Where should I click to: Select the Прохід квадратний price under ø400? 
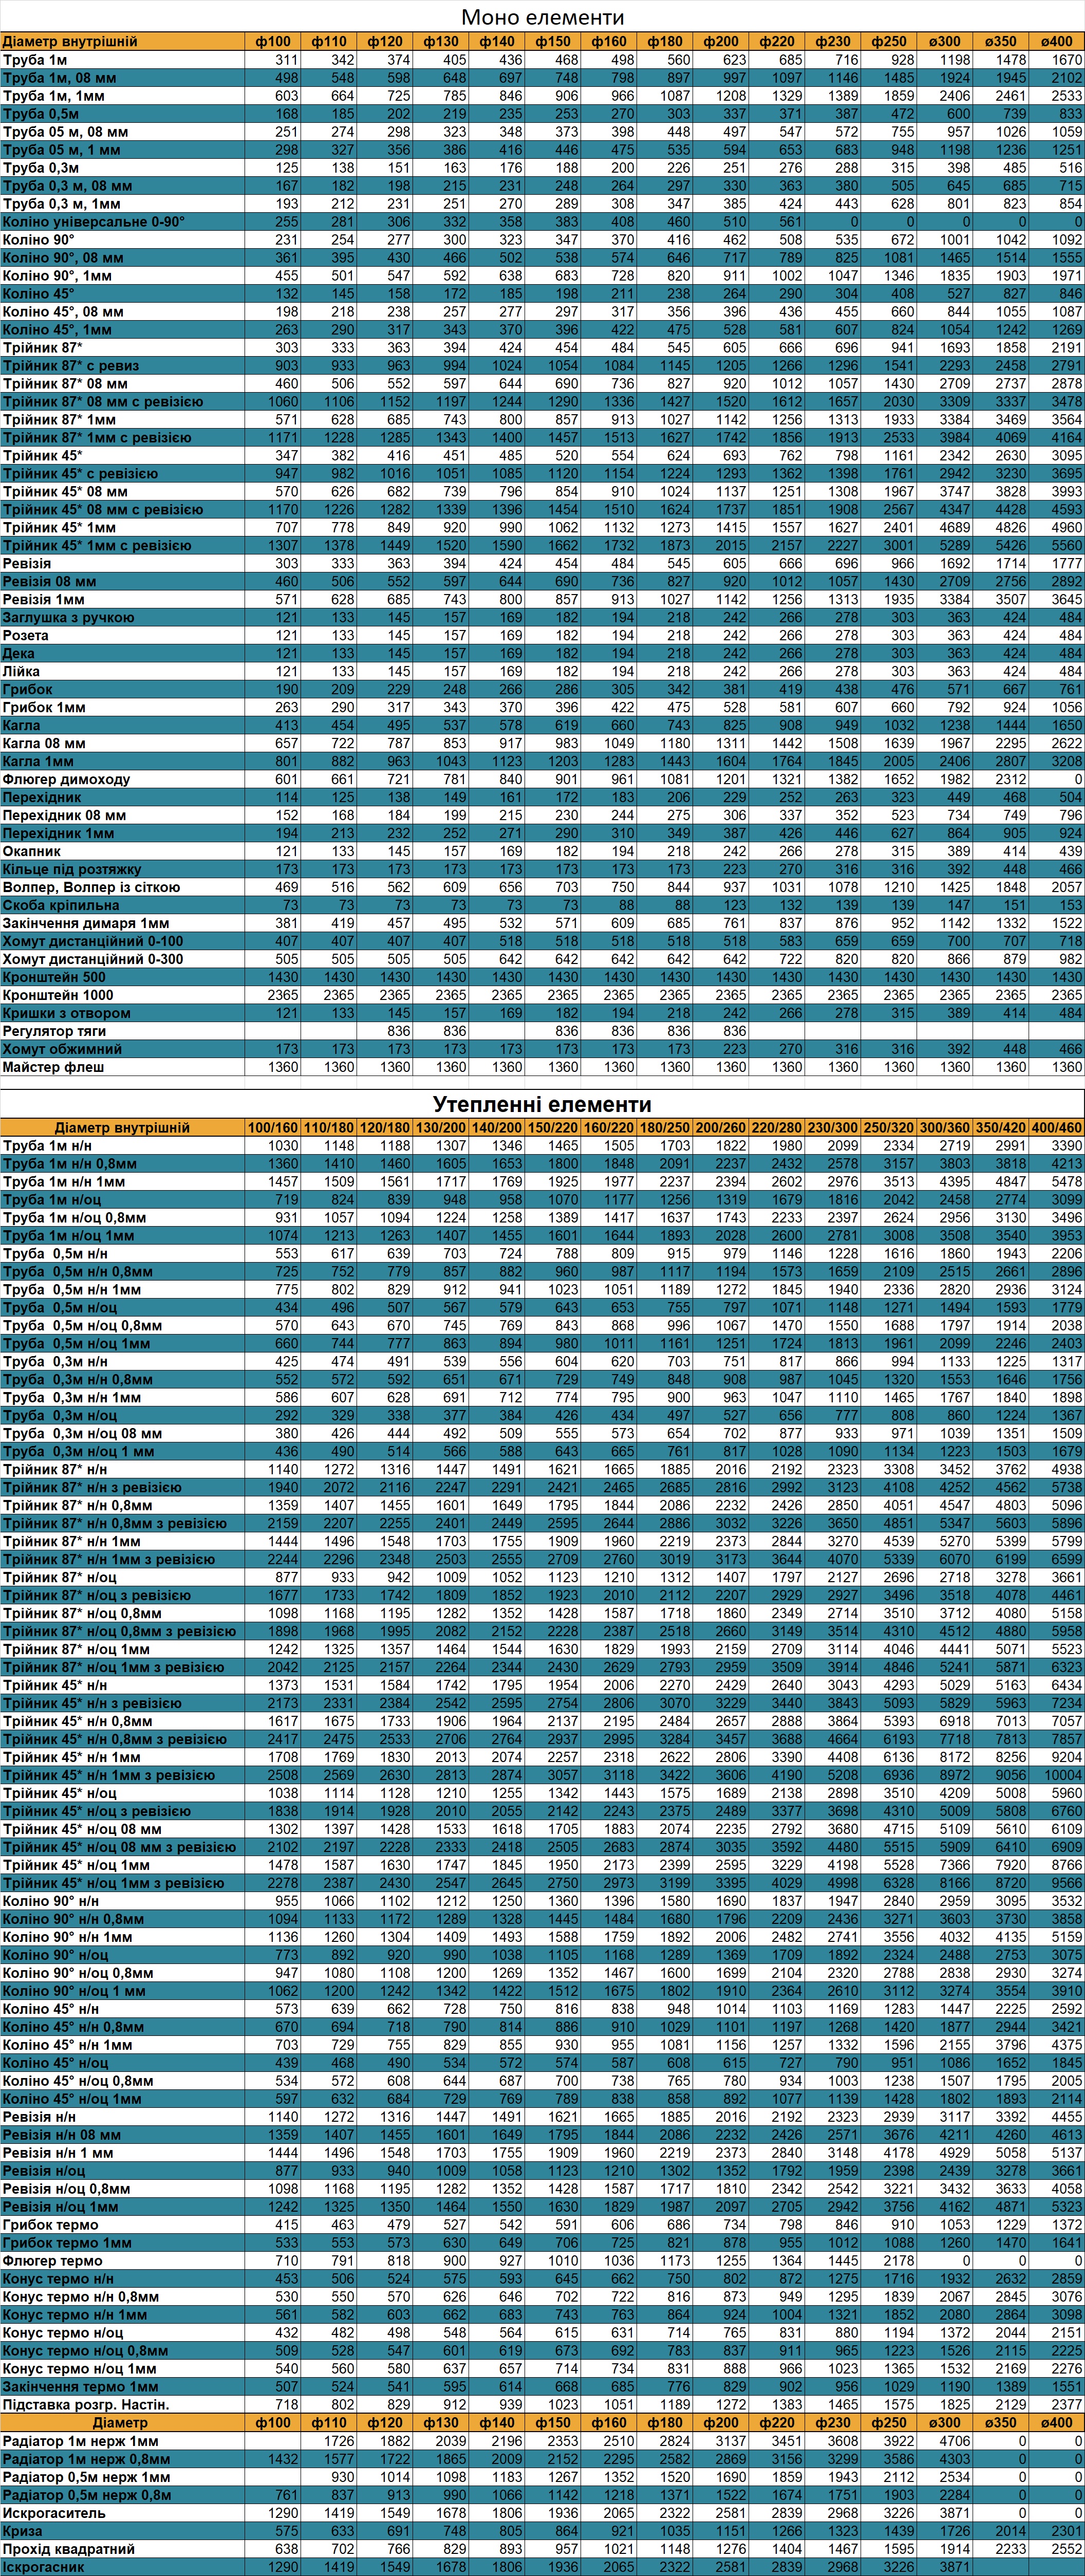point(1066,2550)
